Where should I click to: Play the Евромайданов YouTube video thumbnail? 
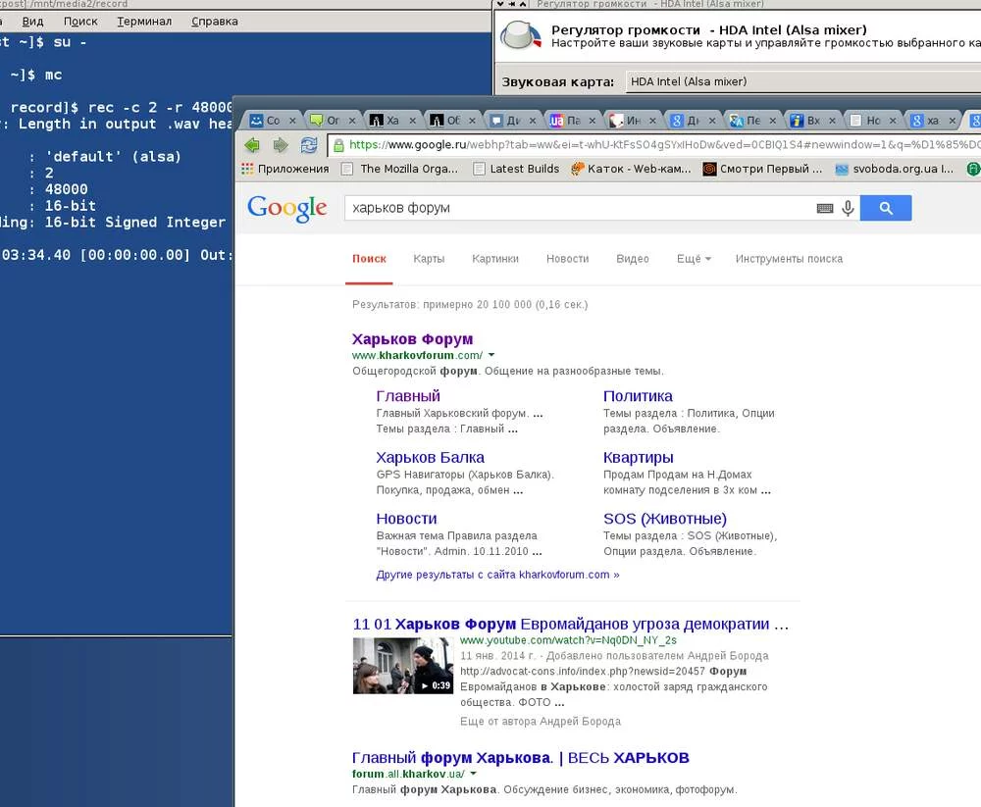[403, 666]
